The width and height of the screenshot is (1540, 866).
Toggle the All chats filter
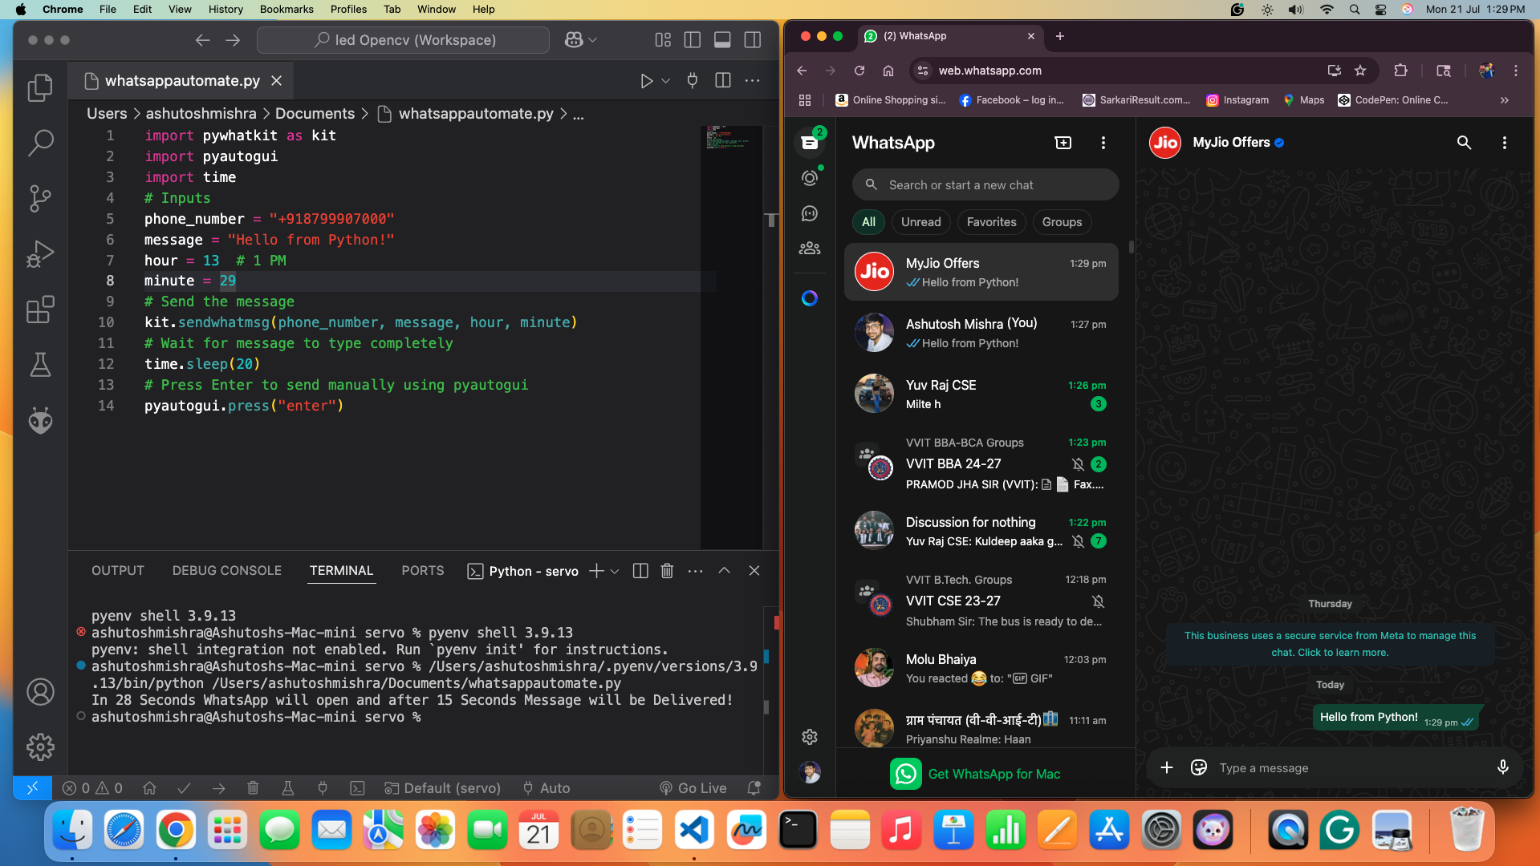tap(868, 222)
